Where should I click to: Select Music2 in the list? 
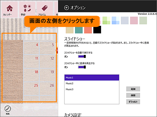click(92, 83)
